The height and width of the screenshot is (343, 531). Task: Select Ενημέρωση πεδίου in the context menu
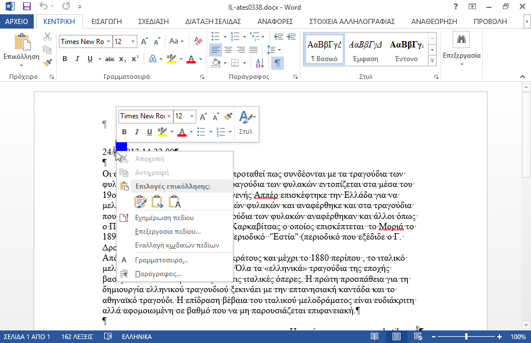click(x=175, y=218)
